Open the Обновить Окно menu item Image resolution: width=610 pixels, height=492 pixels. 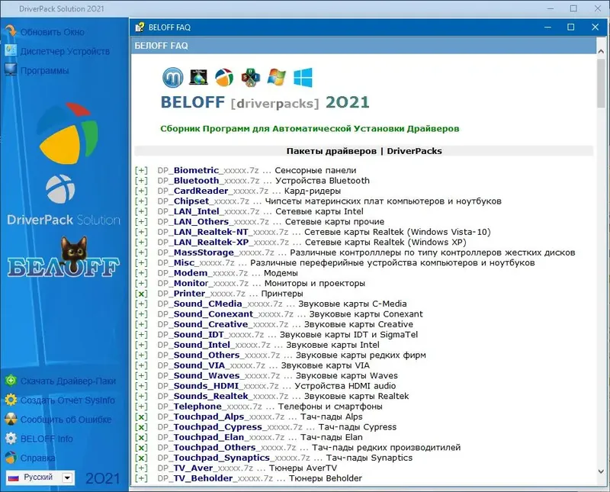[52, 32]
